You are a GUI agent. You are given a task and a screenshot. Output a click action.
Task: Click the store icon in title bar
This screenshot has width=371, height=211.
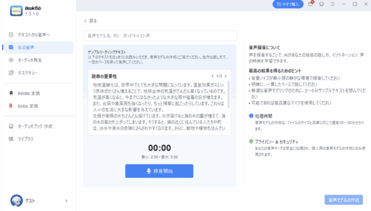pos(321,4)
